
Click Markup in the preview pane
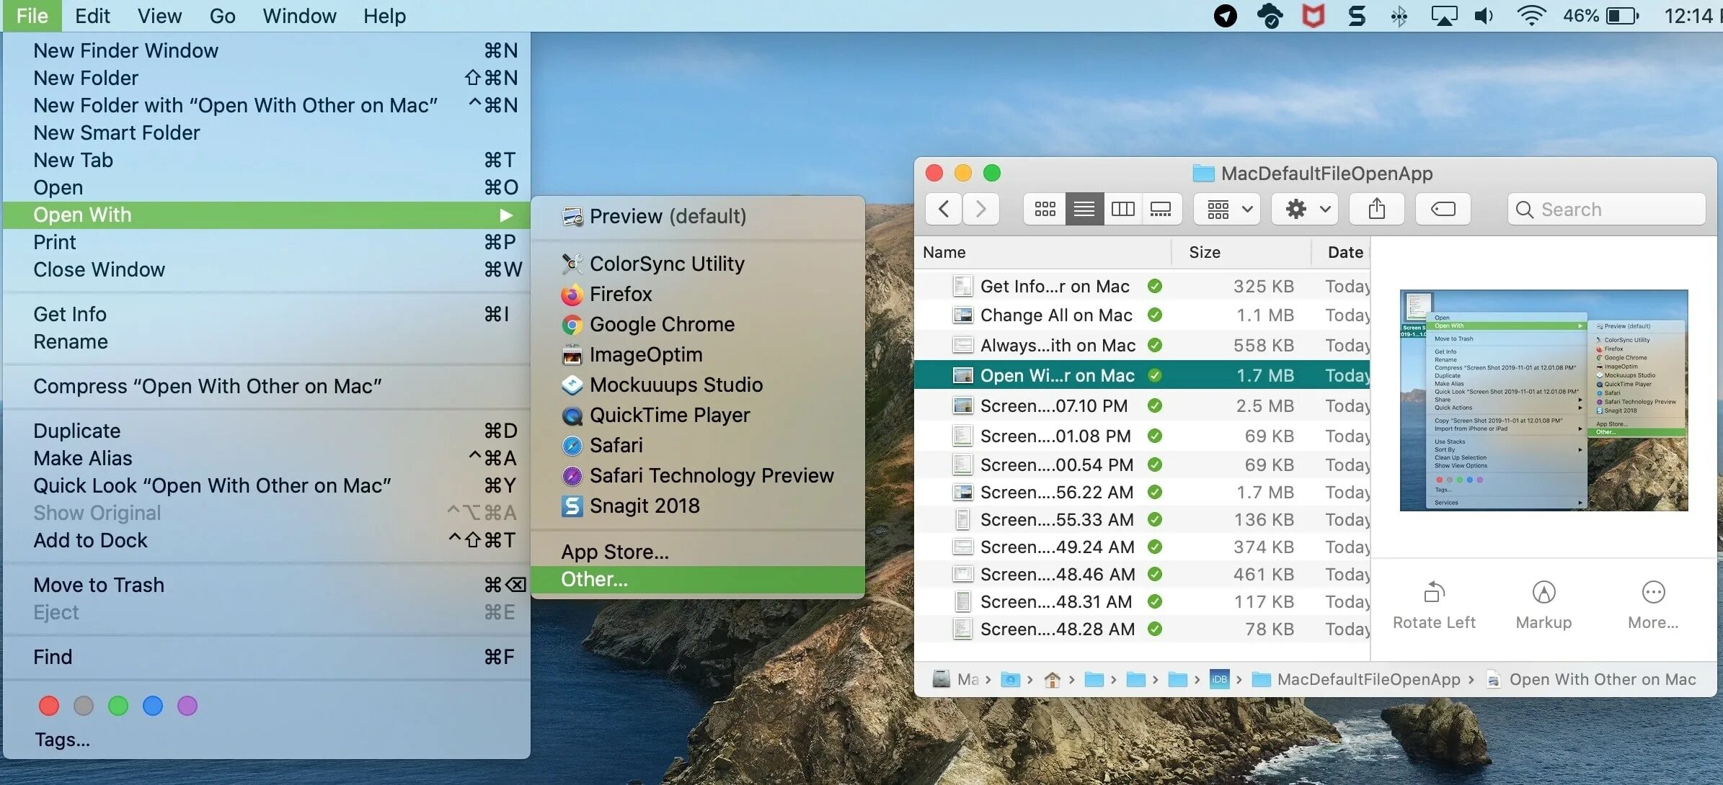coord(1543,605)
